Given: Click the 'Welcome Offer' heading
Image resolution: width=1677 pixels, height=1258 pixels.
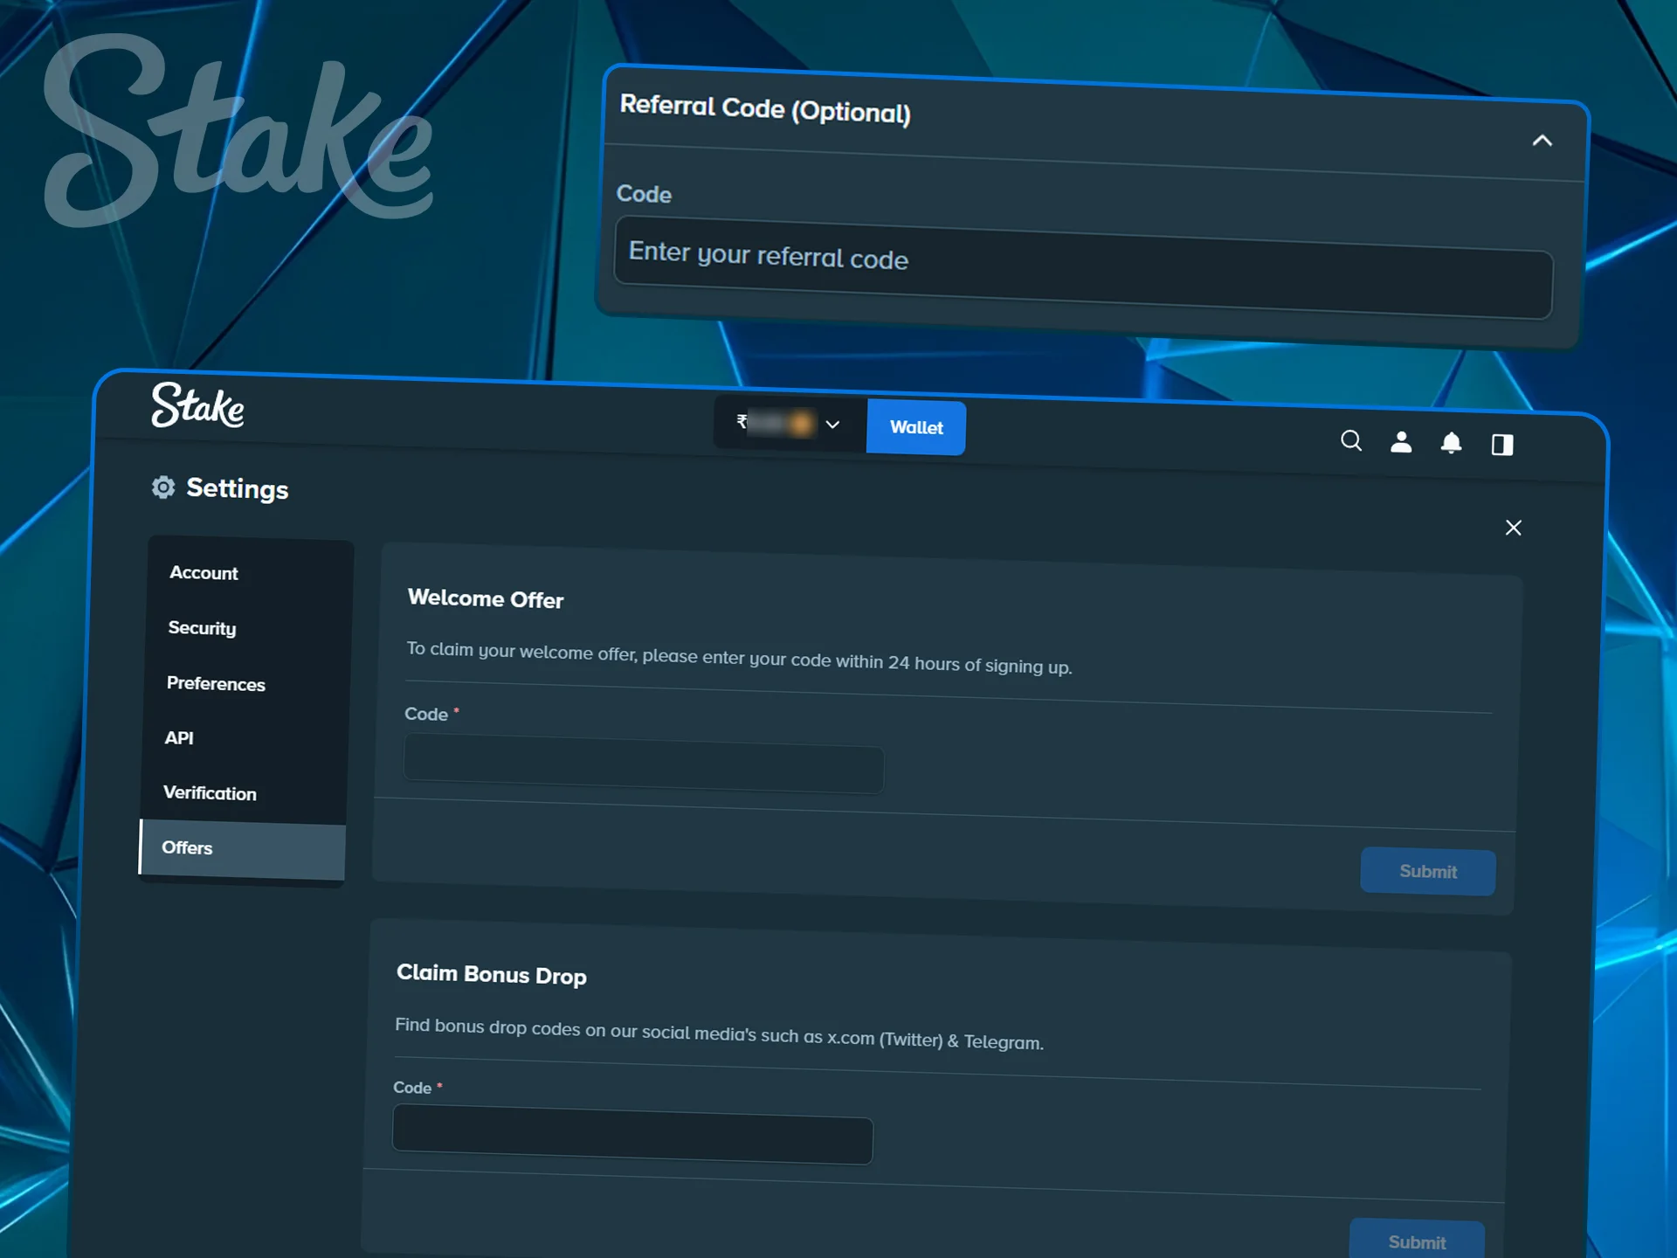Looking at the screenshot, I should (486, 599).
